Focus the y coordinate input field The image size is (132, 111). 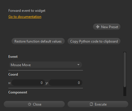(x=66, y=83)
